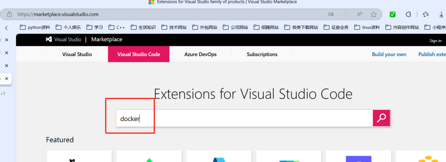Click the Extensions for Visual Studio Code heading
446x162 pixels.
pyautogui.click(x=253, y=94)
